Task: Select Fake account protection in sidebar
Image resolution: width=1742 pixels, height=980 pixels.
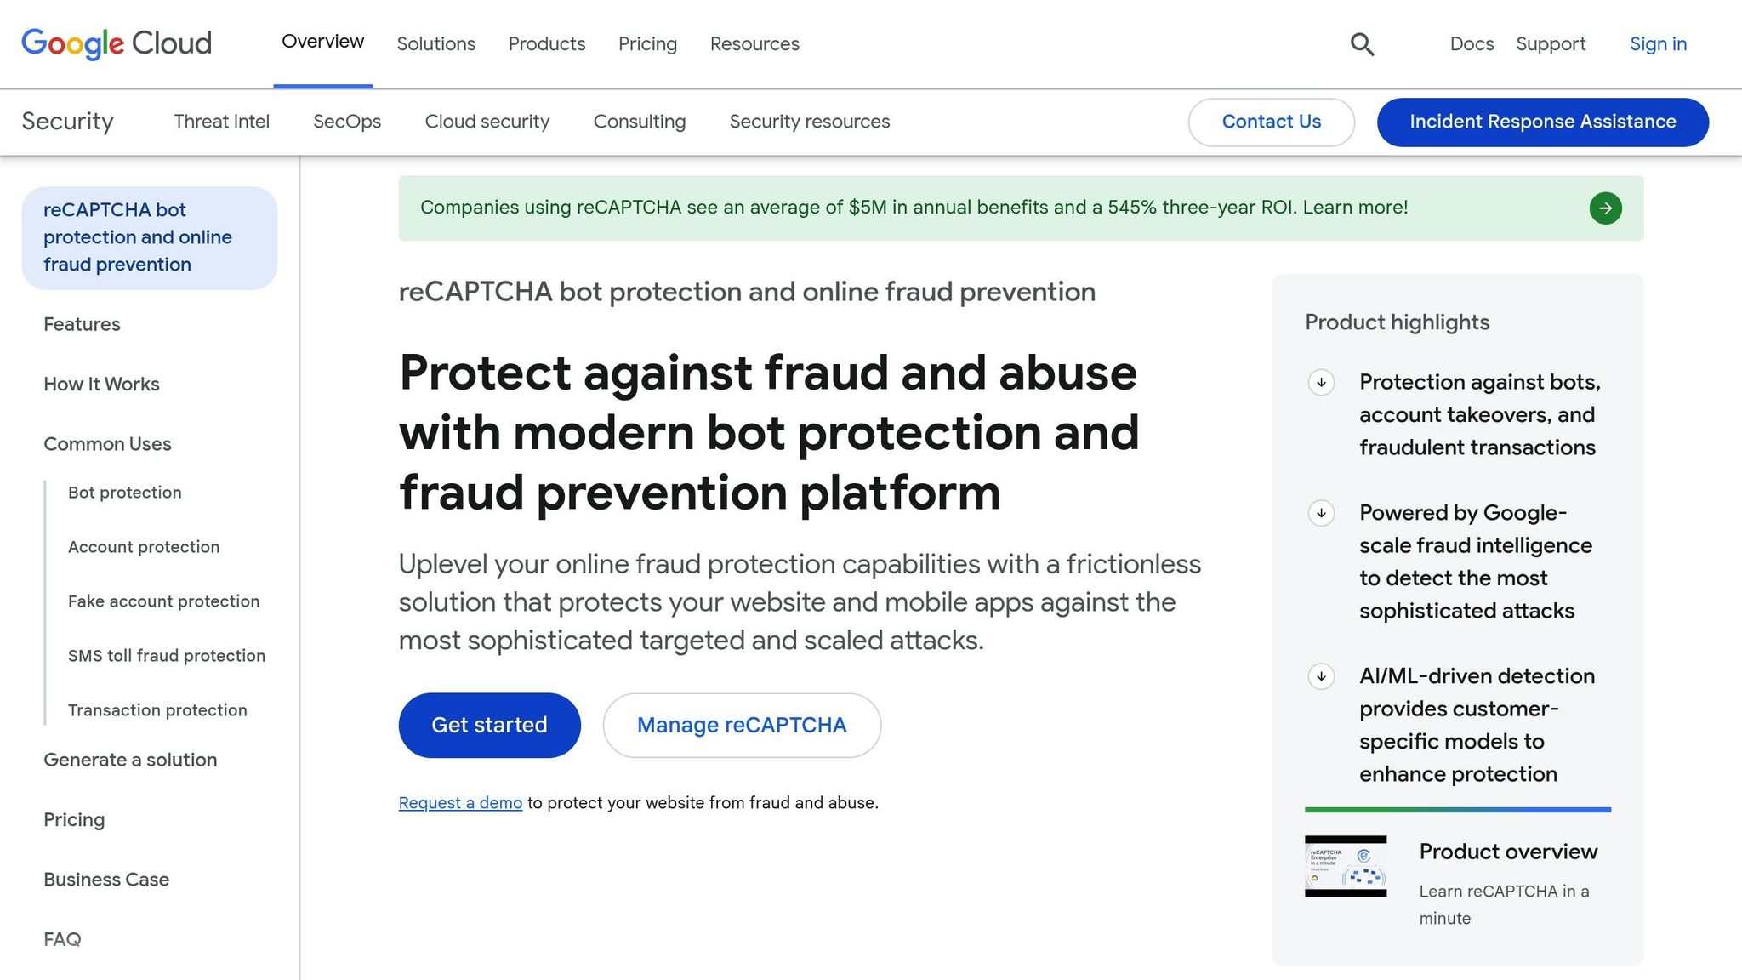Action: point(164,601)
